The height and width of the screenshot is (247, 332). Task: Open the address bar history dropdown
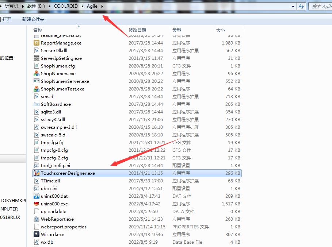coord(293,6)
